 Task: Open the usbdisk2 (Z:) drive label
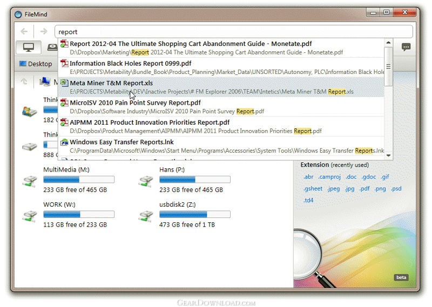point(178,204)
